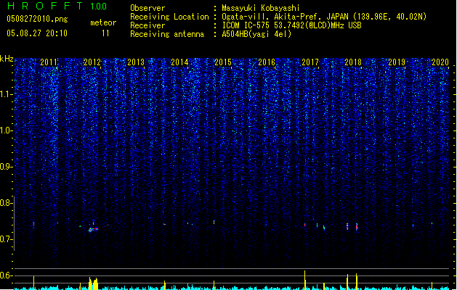The height and width of the screenshot is (290, 457).
Task: Click the 0.9 frequency axis label
Action: (x=6, y=167)
